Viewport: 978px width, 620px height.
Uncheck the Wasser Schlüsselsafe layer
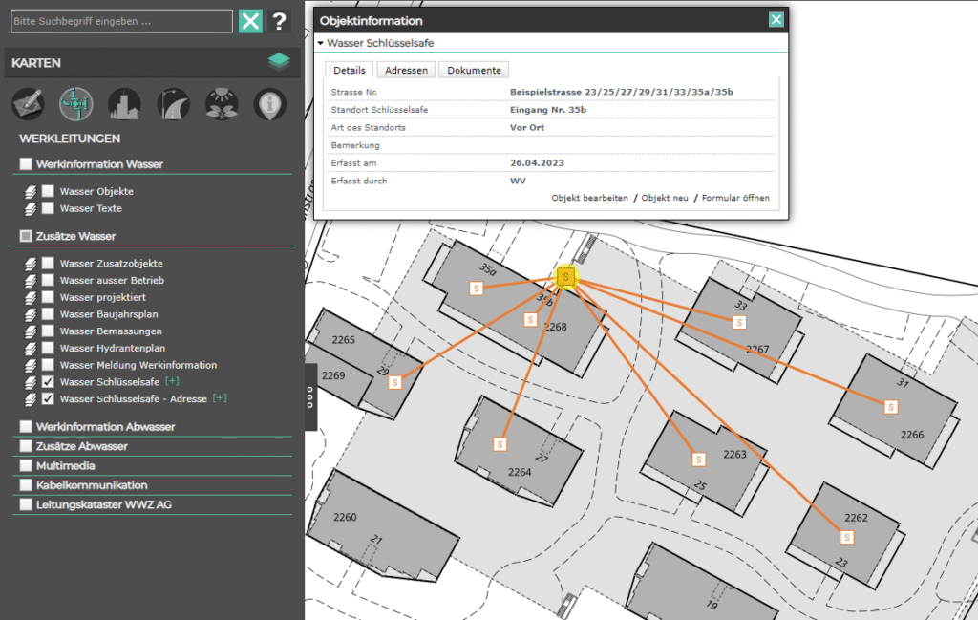click(x=48, y=382)
